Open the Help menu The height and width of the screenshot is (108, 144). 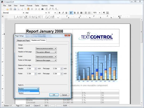[52, 6]
